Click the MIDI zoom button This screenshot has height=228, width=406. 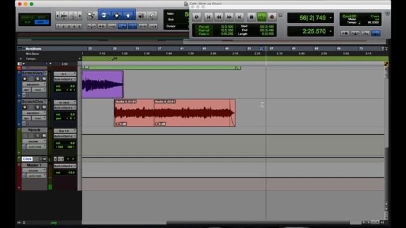pyautogui.click(x=74, y=16)
